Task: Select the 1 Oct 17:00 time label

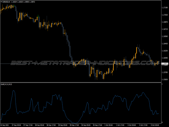Action: (x=120, y=125)
